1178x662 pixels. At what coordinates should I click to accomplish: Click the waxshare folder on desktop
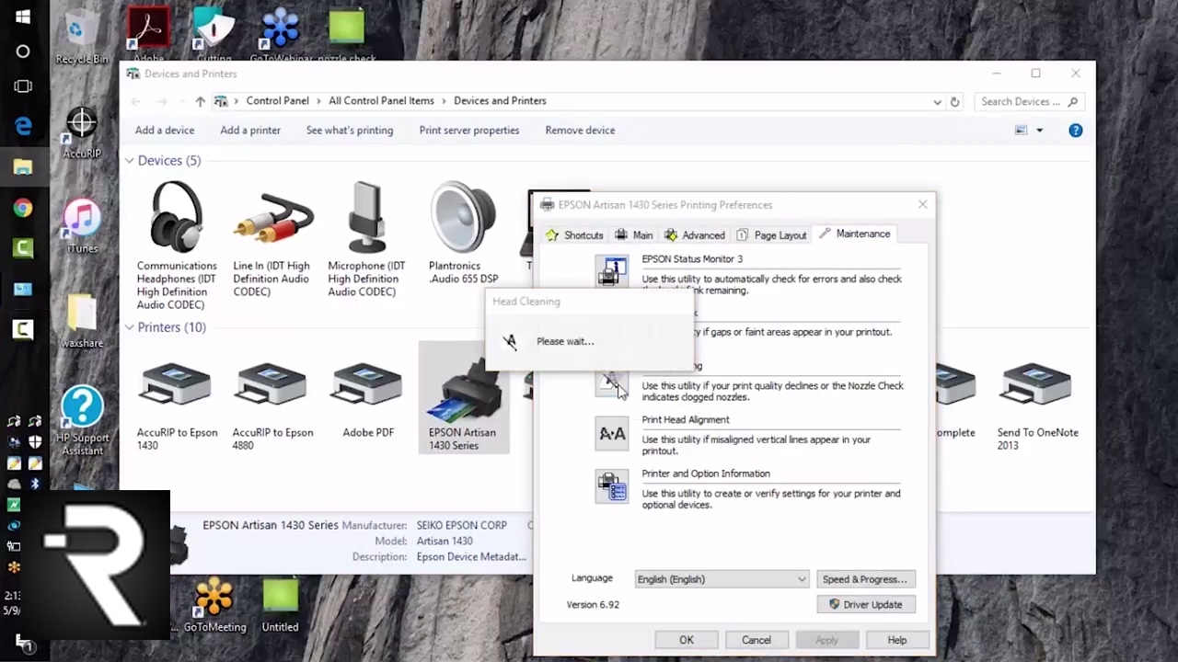82,322
